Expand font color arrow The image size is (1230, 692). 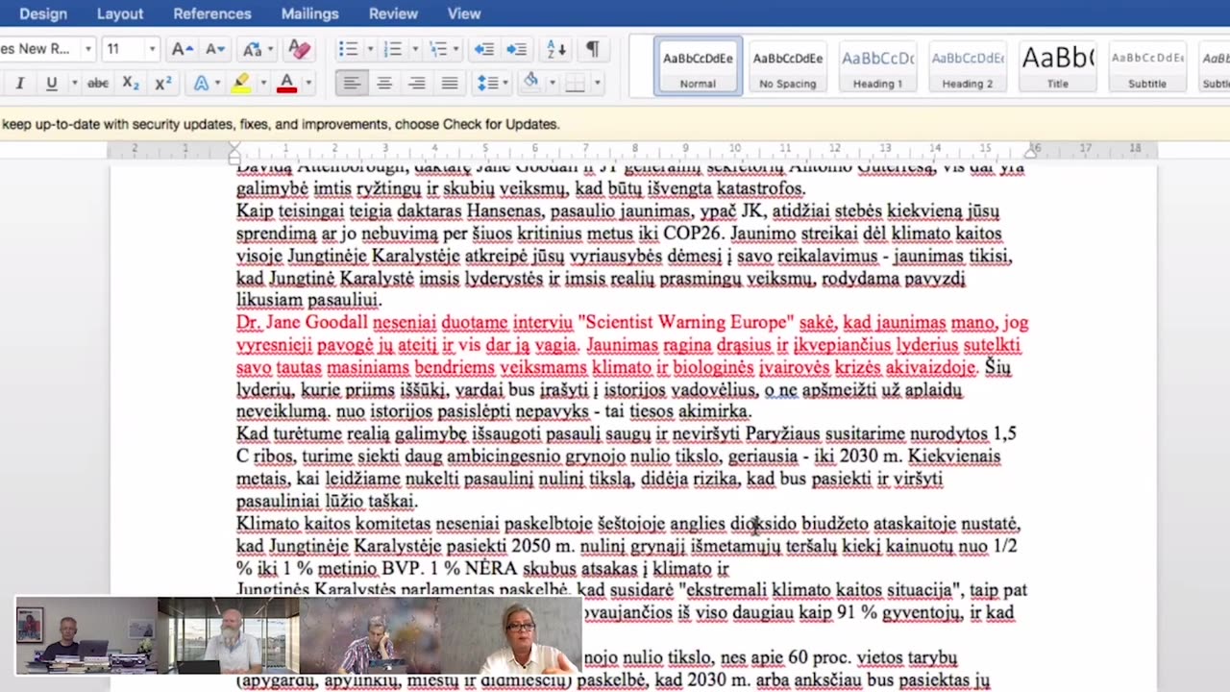click(x=307, y=84)
